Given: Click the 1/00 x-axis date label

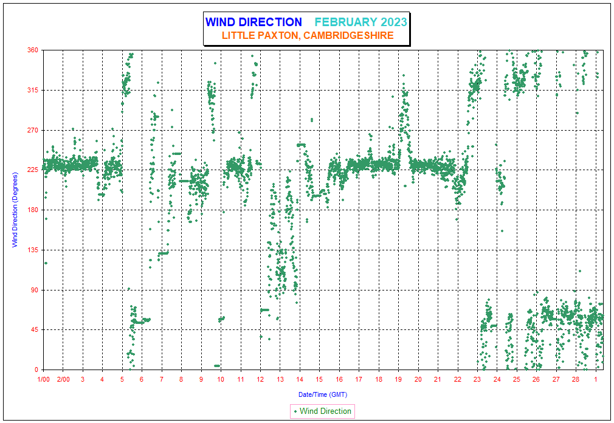Looking at the screenshot, I should 43,379.
